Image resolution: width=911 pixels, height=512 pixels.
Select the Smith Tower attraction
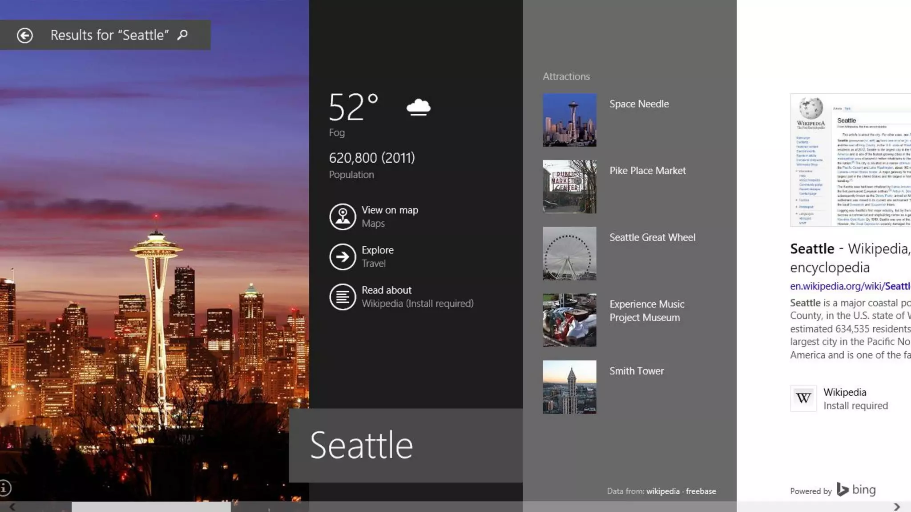pyautogui.click(x=636, y=371)
